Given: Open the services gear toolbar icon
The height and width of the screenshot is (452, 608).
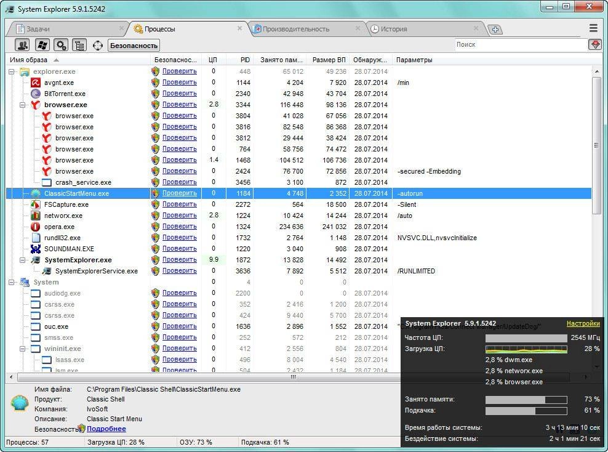Looking at the screenshot, I should [x=60, y=46].
